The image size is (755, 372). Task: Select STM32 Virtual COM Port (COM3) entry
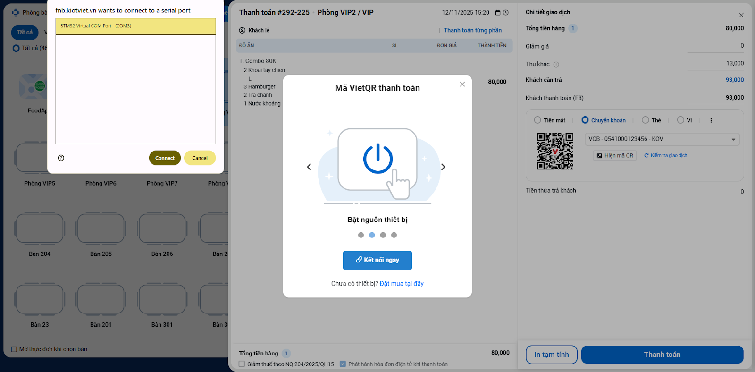[x=135, y=26]
